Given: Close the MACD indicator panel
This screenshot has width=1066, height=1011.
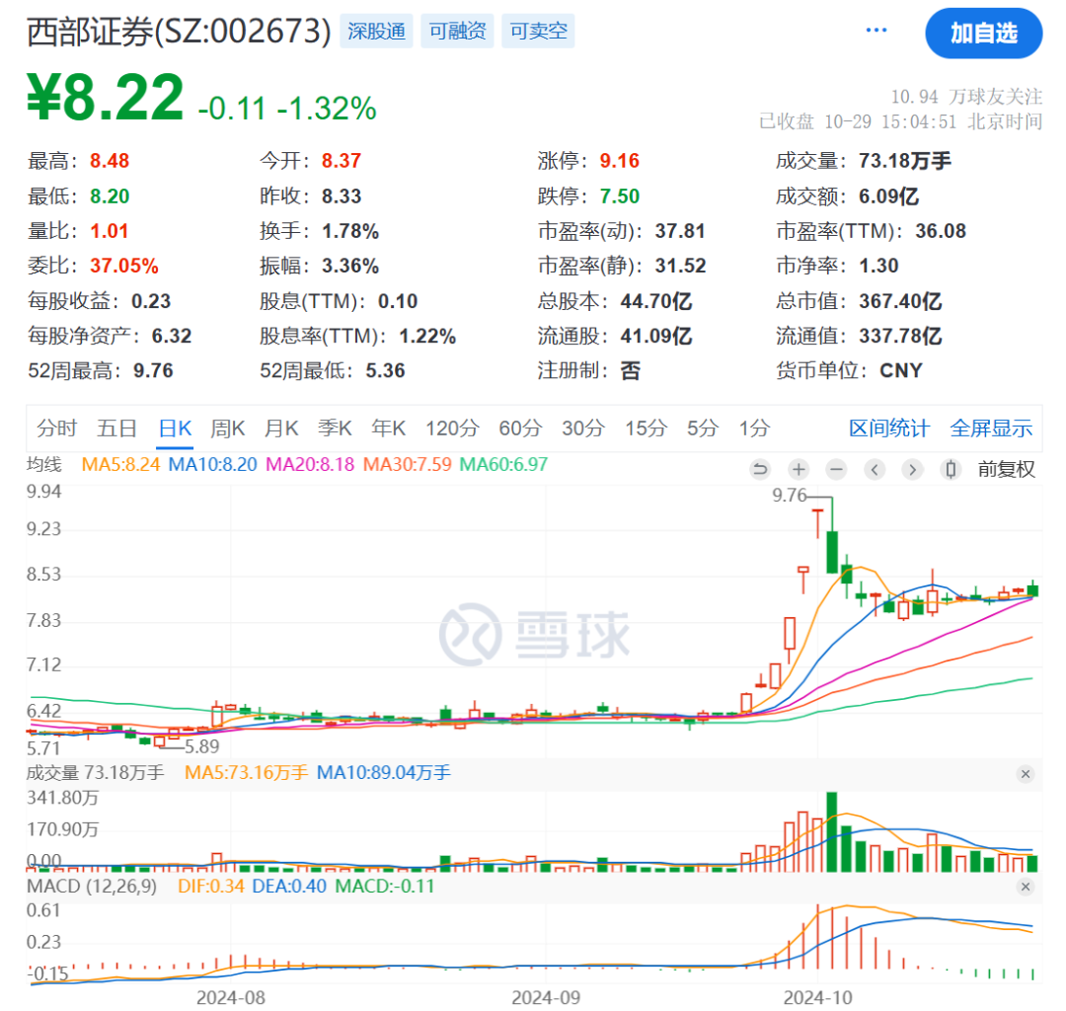Looking at the screenshot, I should pos(1027,886).
